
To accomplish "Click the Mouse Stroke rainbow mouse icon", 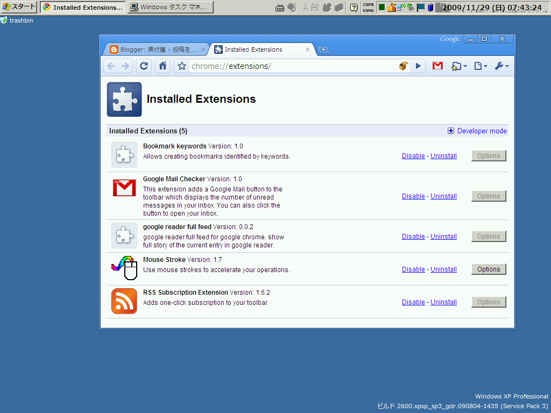I will click(x=124, y=268).
